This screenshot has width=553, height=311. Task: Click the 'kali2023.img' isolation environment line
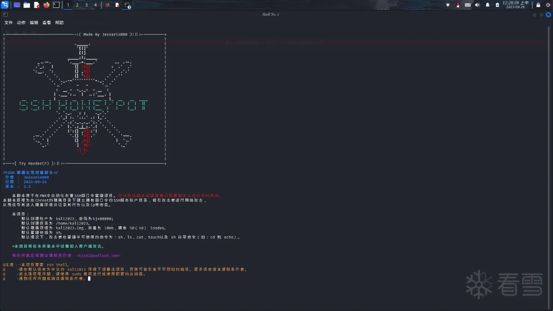94,228
